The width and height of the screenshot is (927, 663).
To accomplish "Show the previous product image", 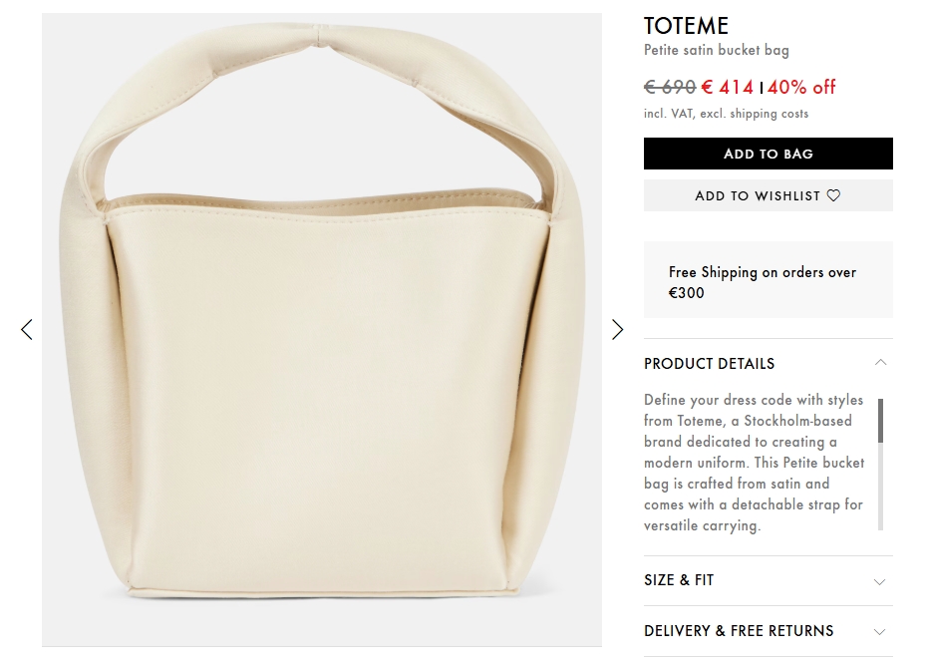I will (27, 329).
